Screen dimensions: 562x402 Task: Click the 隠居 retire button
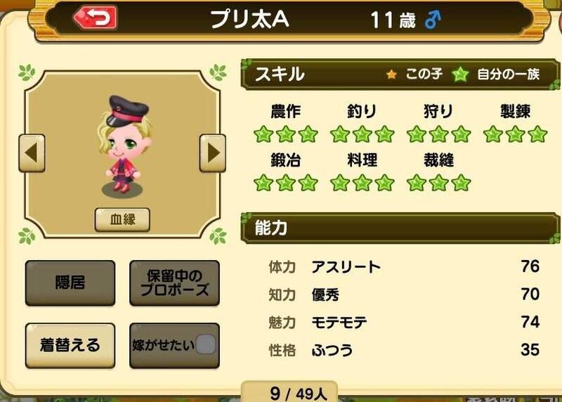pos(70,283)
